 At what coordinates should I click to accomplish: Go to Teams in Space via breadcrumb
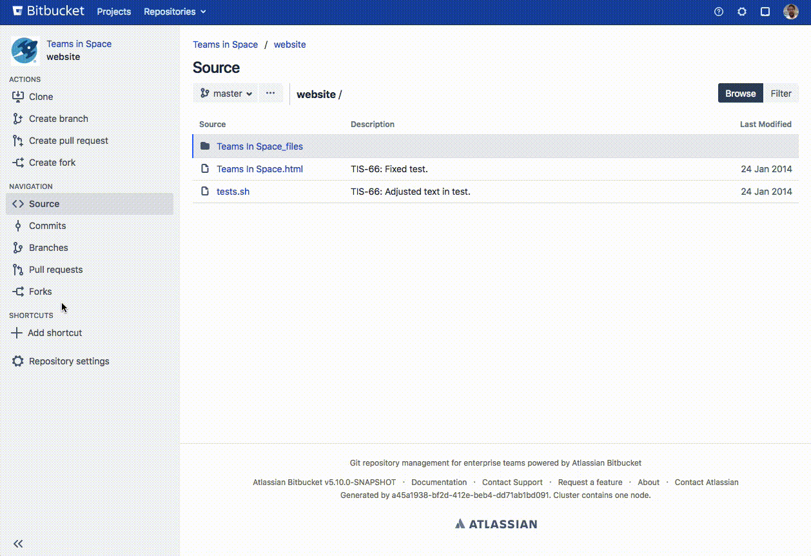pos(225,45)
